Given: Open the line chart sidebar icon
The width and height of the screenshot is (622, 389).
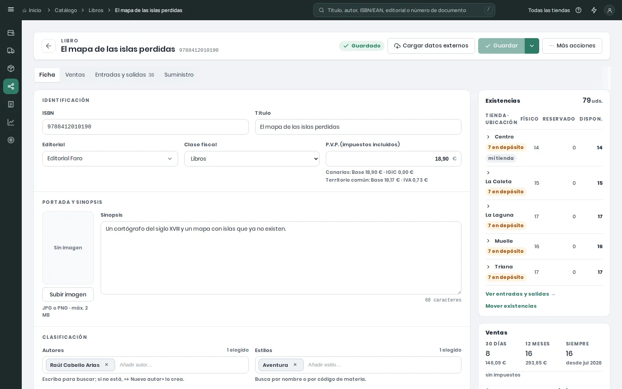Looking at the screenshot, I should tap(11, 122).
